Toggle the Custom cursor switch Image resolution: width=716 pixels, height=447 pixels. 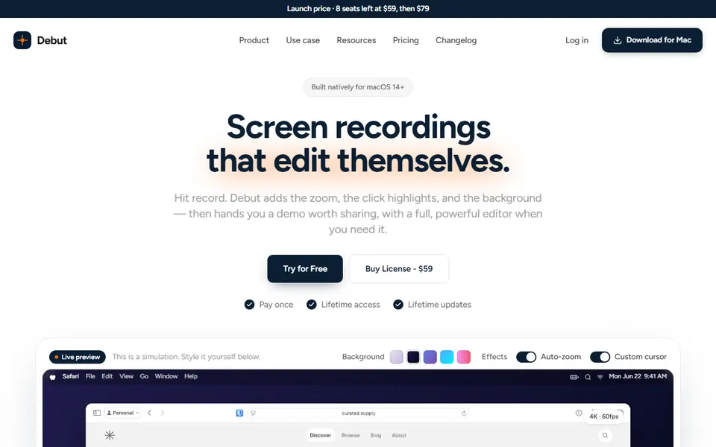(600, 357)
